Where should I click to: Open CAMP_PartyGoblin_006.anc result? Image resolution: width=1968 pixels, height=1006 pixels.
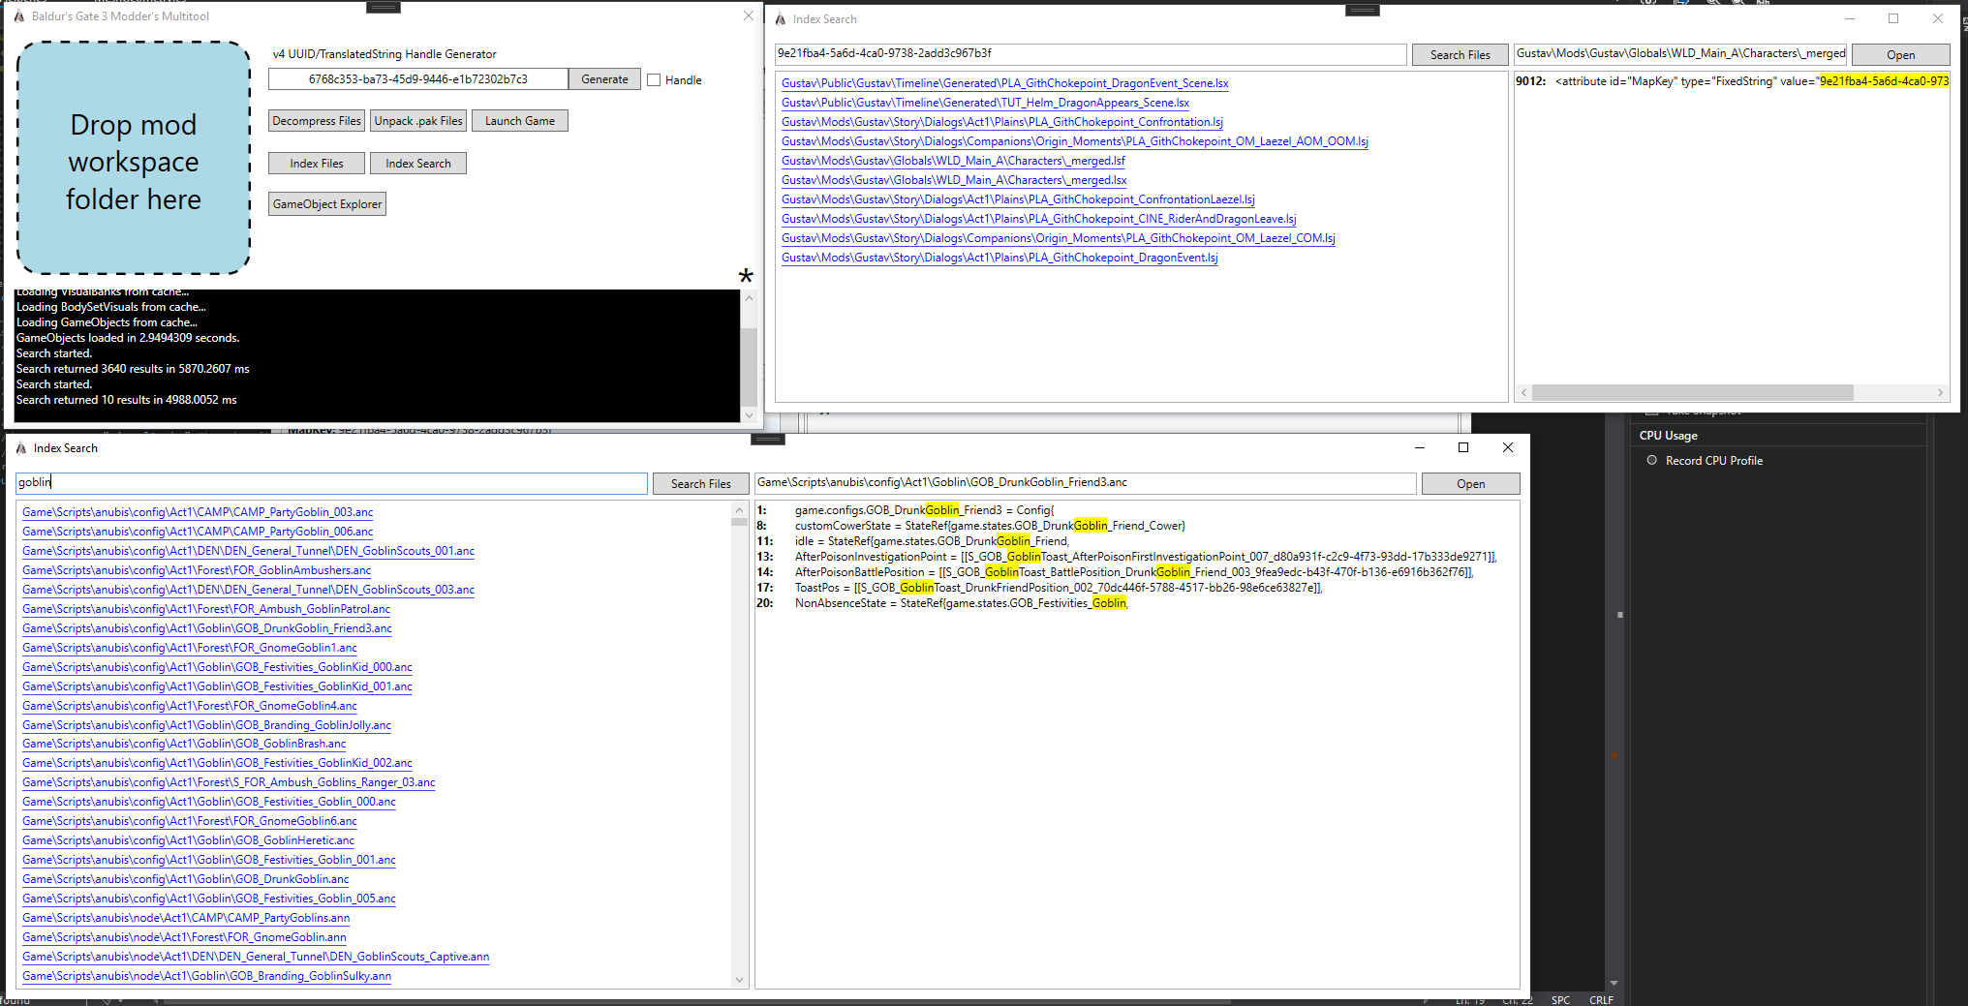(198, 532)
